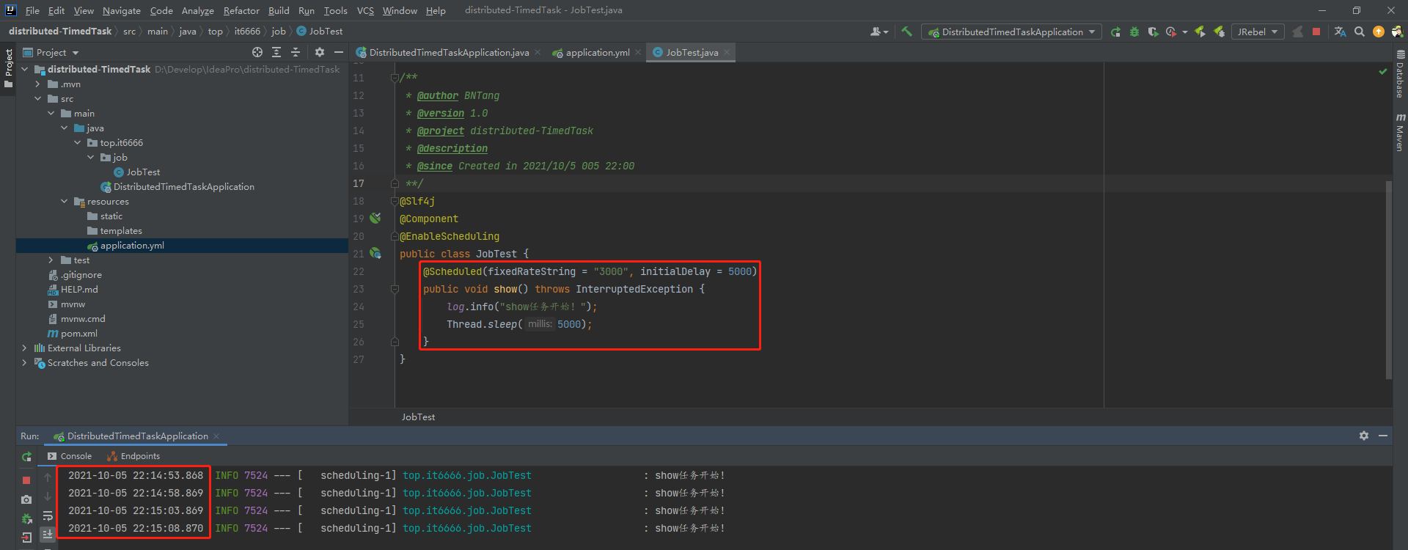This screenshot has height=550, width=1408.
Task: Run with coverage shield icon
Action: 1153,32
